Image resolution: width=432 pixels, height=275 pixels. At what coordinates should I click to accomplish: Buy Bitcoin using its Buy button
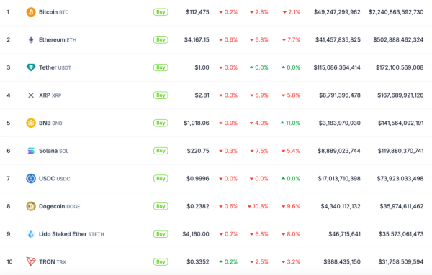click(161, 12)
